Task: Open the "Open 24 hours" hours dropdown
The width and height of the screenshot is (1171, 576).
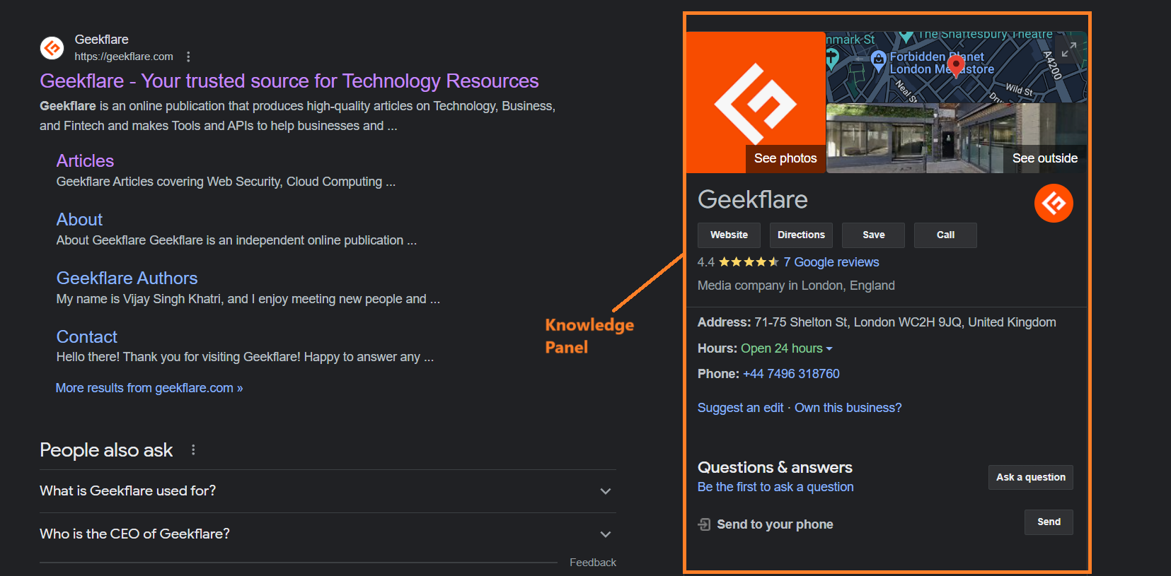Action: 787,348
